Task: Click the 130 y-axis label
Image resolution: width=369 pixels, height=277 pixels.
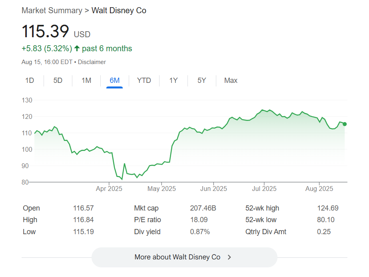Action: (27, 100)
